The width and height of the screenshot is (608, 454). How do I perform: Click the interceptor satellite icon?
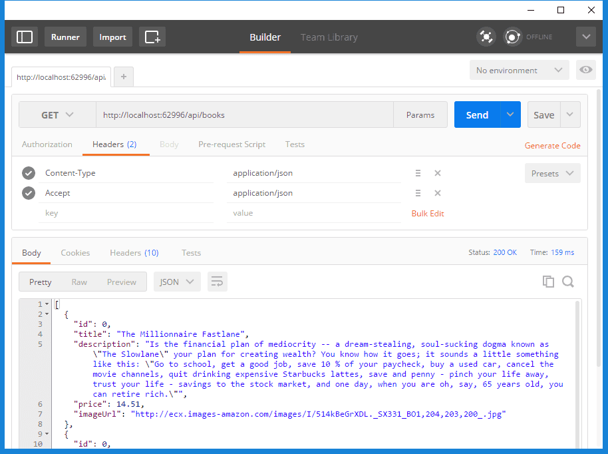click(486, 37)
